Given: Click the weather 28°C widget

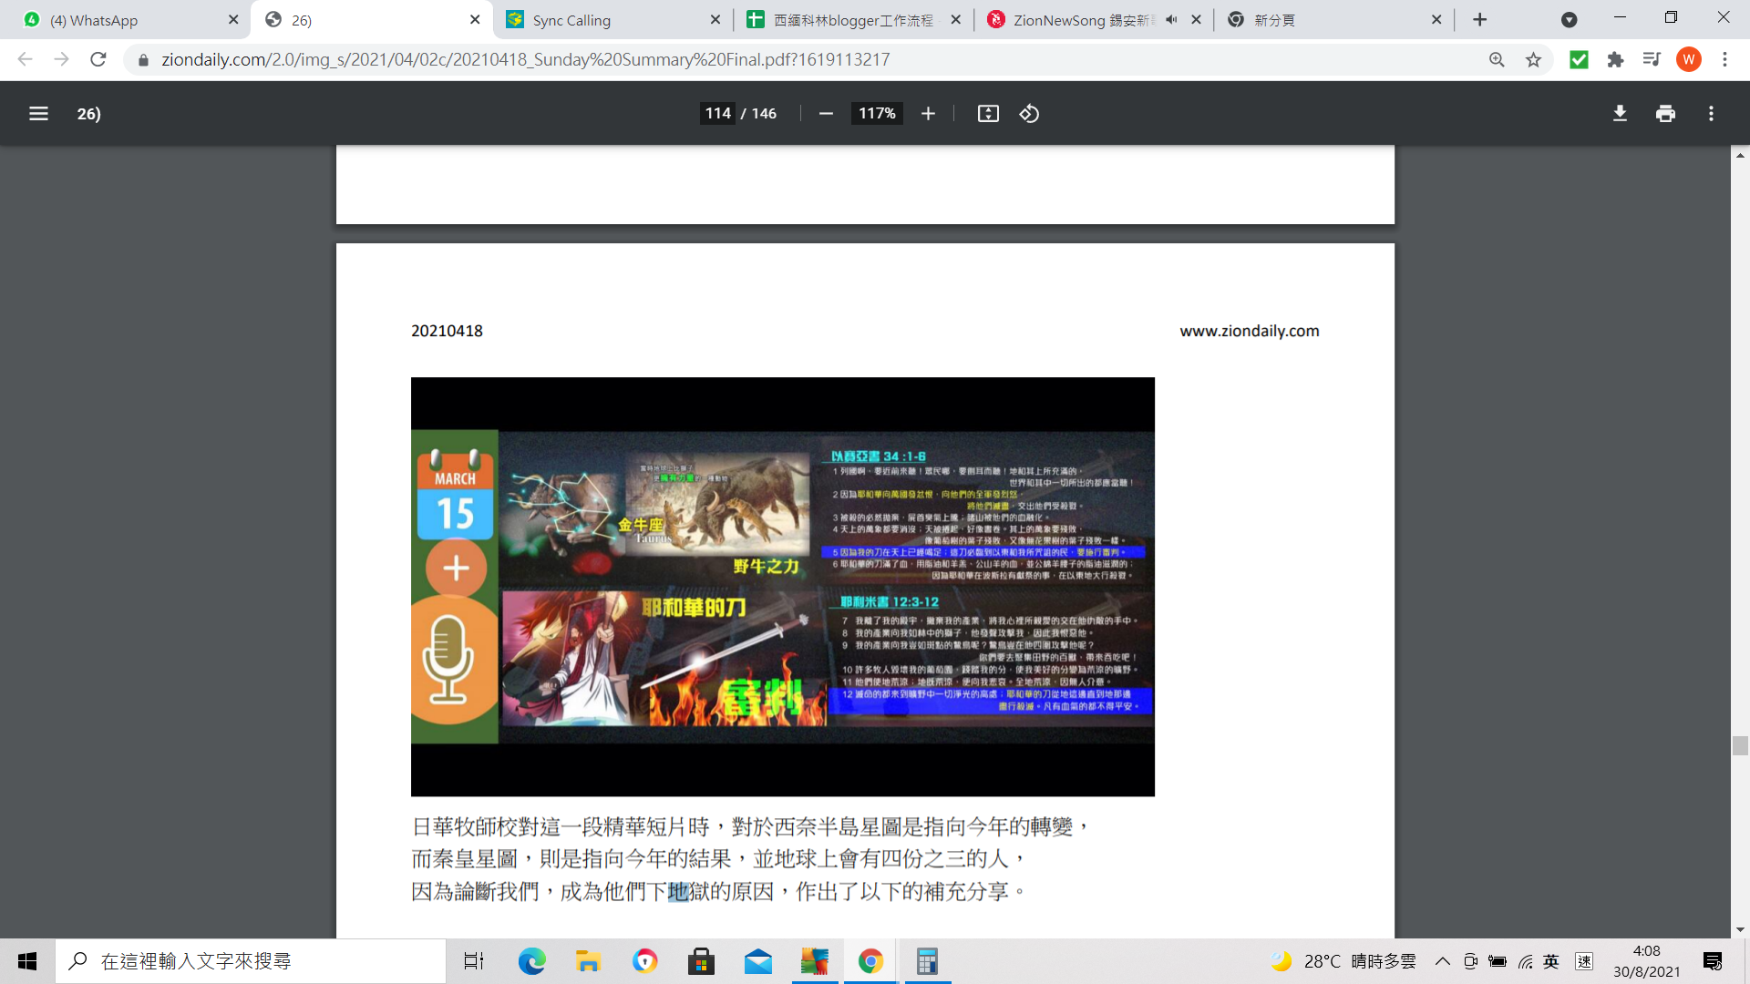Looking at the screenshot, I should point(1344,961).
